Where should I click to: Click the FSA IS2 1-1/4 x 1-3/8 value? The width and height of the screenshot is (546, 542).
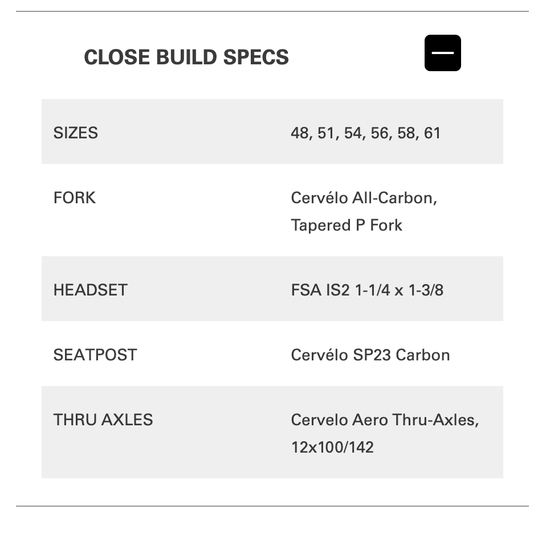click(x=367, y=290)
